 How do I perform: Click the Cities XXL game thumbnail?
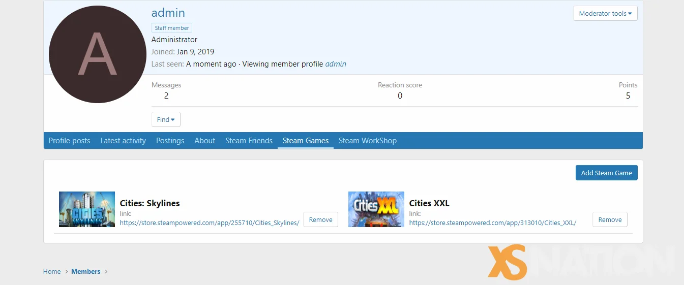tap(376, 209)
